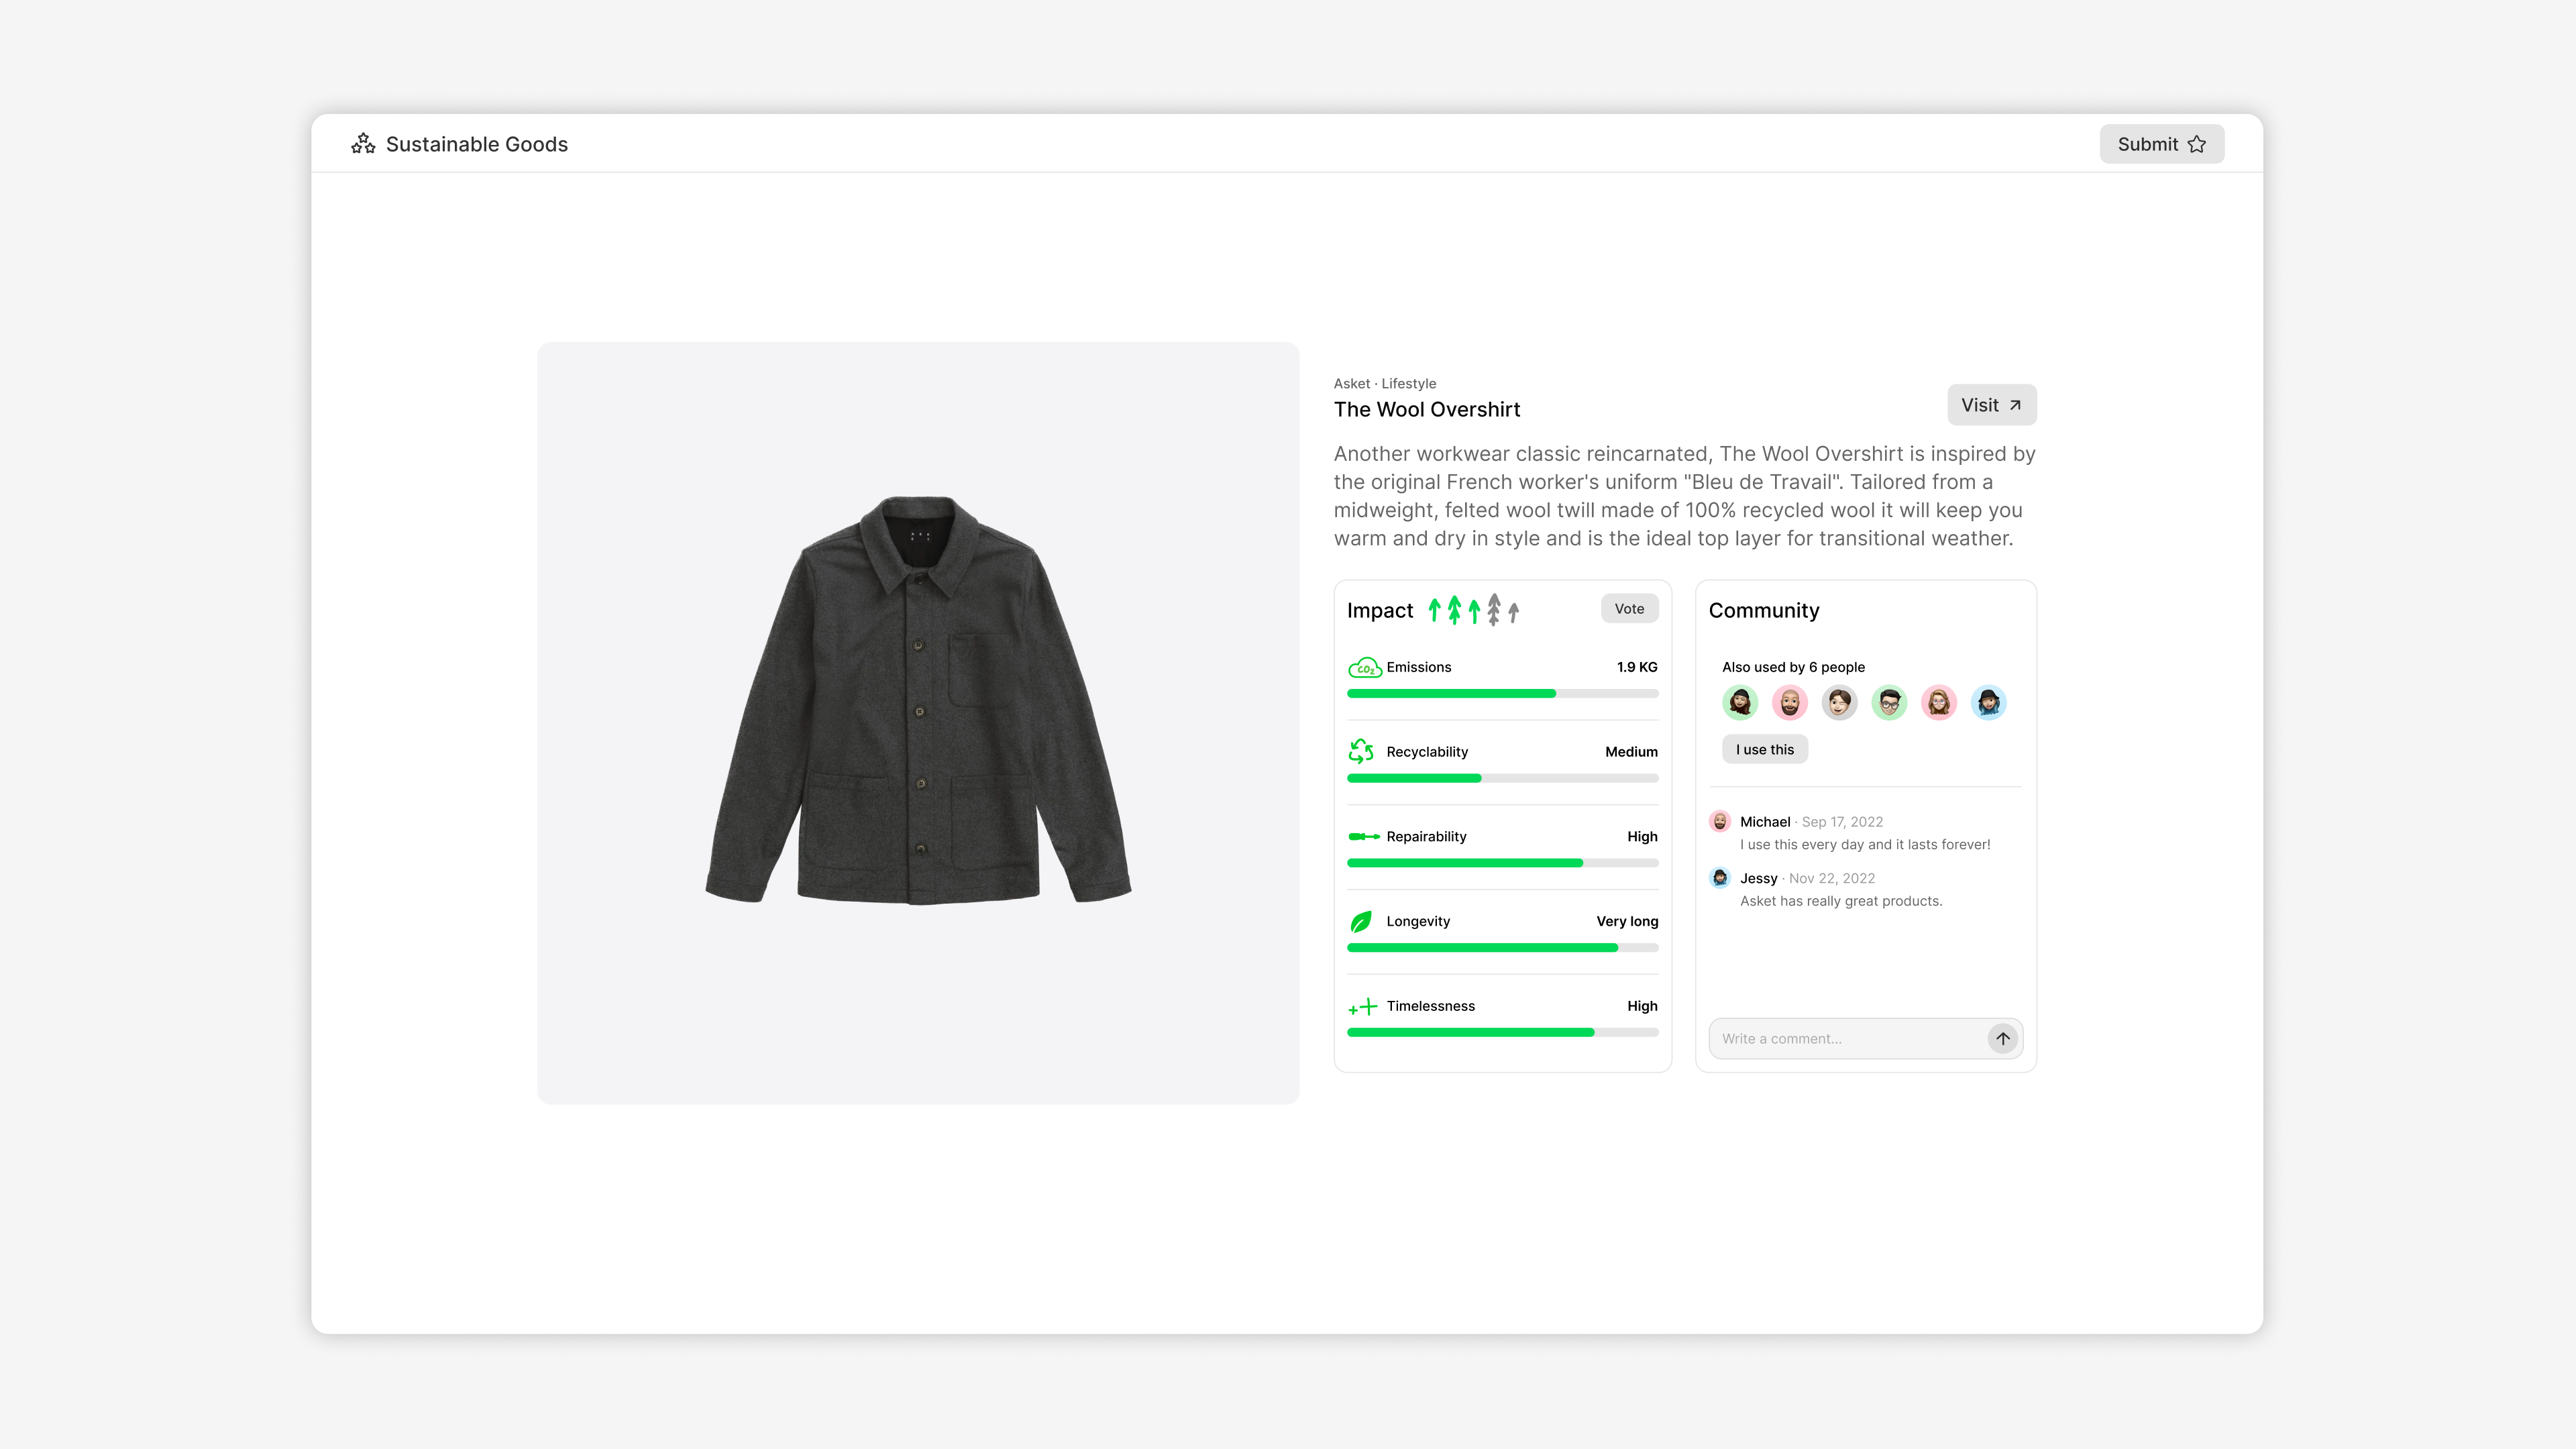
Task: Click the recyclability arrows icon
Action: (x=1361, y=751)
